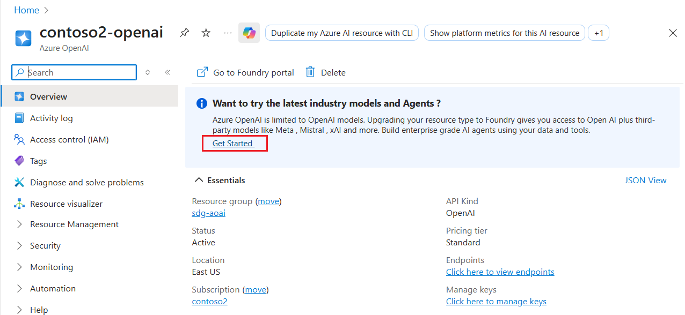Click the Delete trash icon

coord(310,72)
